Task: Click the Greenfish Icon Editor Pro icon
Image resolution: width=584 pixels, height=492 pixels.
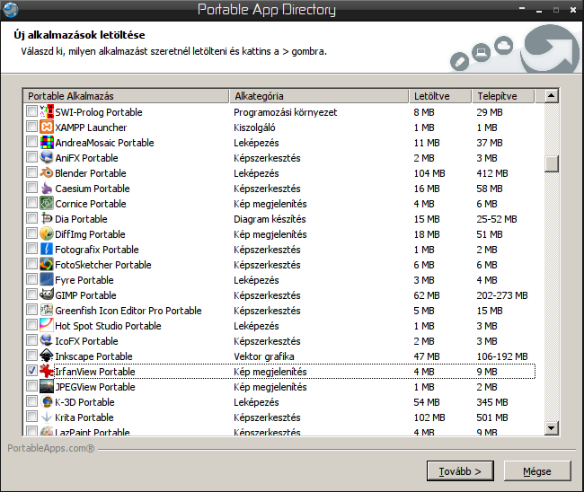Action: click(47, 311)
